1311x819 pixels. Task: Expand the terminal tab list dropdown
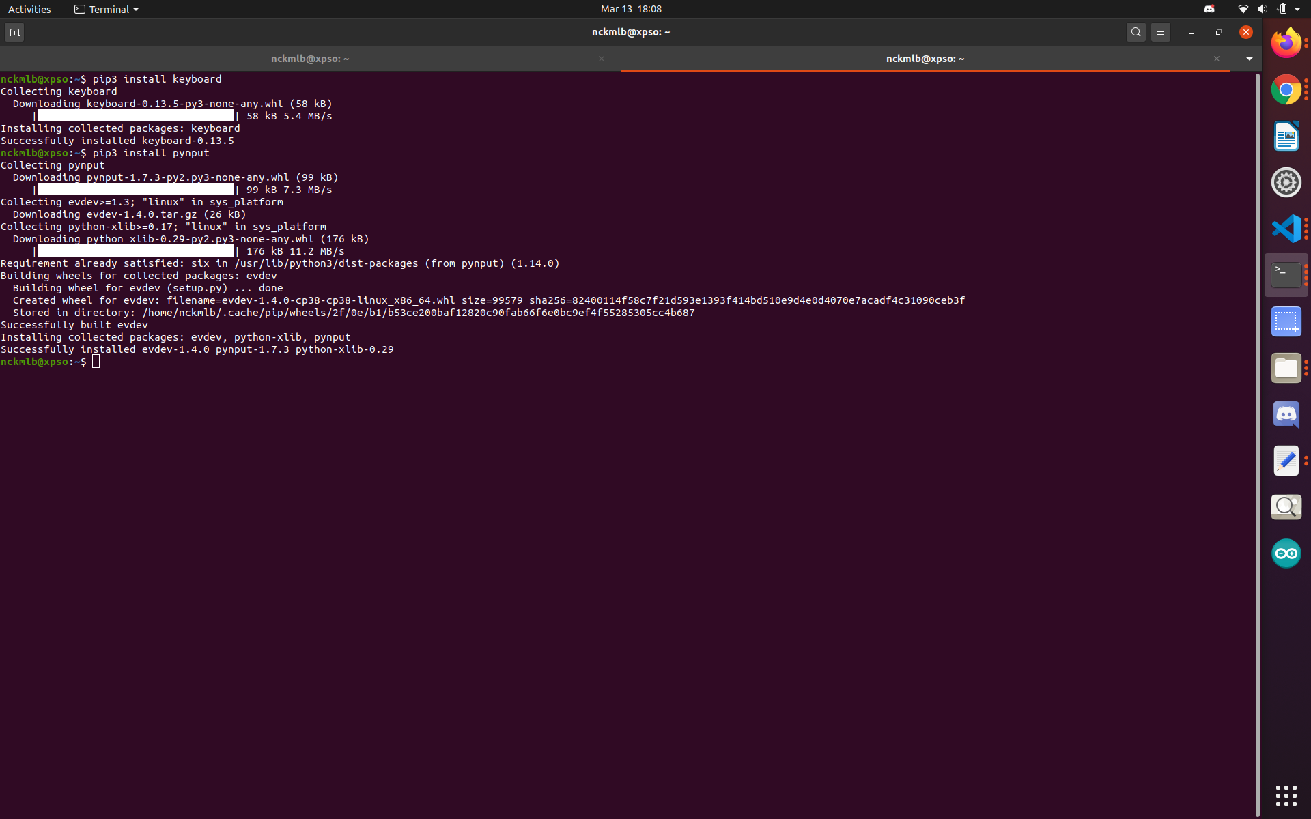(x=1249, y=59)
